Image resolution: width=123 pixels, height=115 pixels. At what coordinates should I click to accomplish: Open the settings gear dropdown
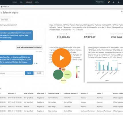pos(114,2)
